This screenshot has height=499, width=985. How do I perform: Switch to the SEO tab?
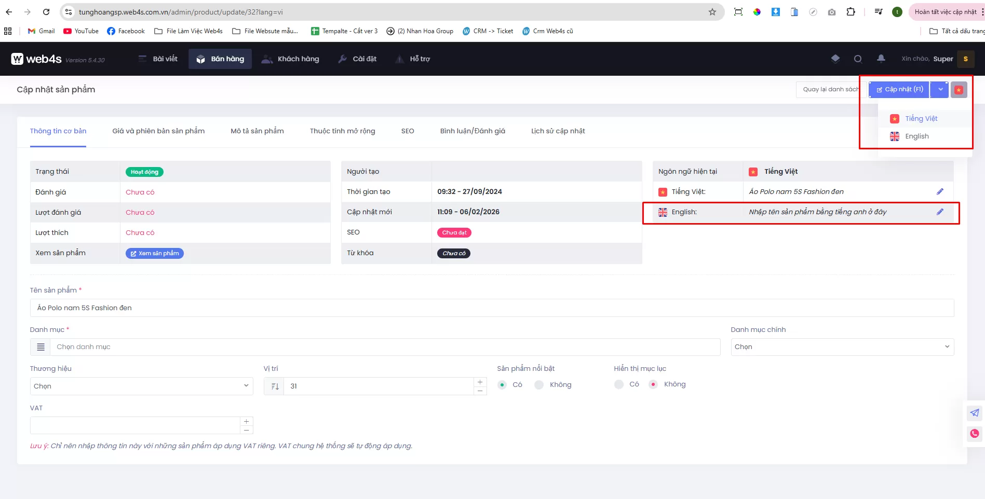pyautogui.click(x=408, y=131)
